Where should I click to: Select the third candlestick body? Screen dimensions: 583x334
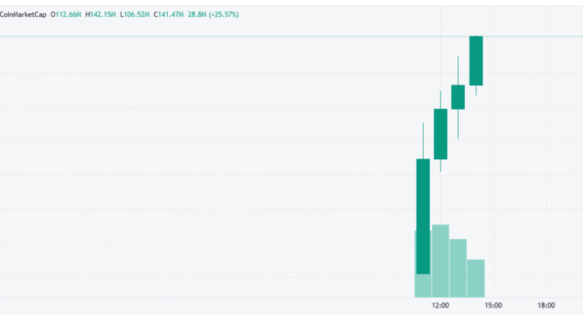[458, 97]
